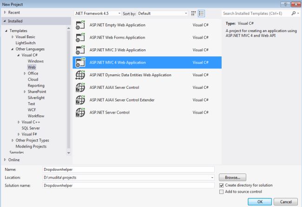Click the Search Installed Templates field
This screenshot has height=207, width=302.
coord(256,13)
